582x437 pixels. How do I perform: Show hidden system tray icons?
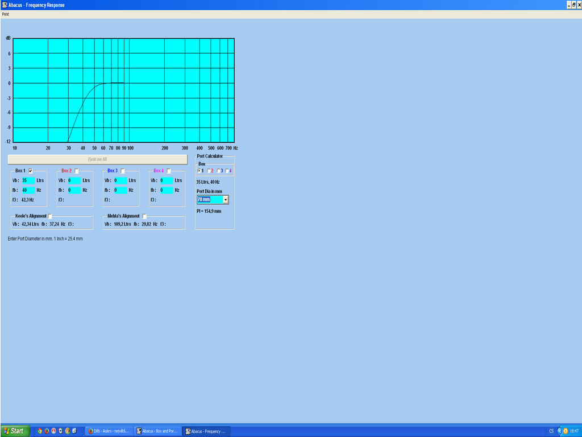tap(560, 431)
